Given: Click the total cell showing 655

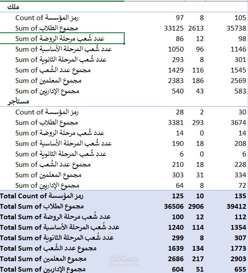Looking at the screenshot, I should pyautogui.click(x=240, y=270).
